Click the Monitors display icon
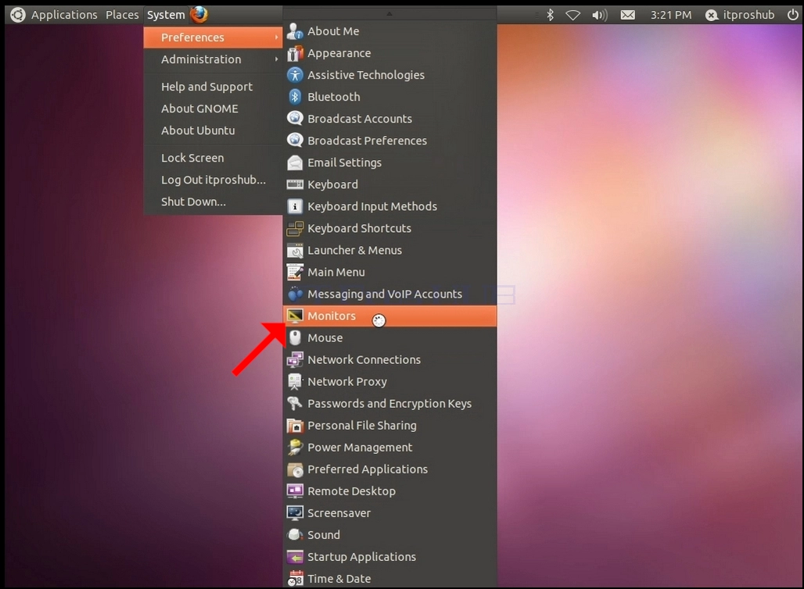The width and height of the screenshot is (804, 589). pos(295,316)
